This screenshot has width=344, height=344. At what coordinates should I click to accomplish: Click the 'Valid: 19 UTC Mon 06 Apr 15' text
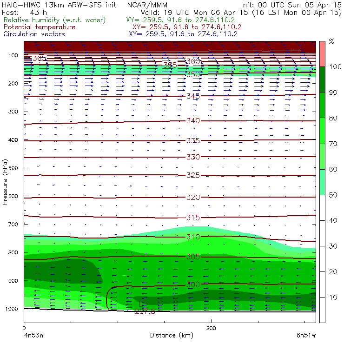194,12
